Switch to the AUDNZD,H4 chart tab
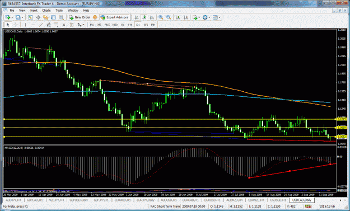Screen dimensions: 350x211 [234, 200]
